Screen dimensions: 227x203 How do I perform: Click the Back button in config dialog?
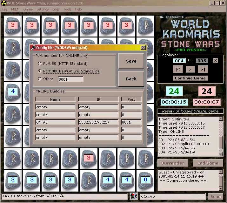point(131,79)
